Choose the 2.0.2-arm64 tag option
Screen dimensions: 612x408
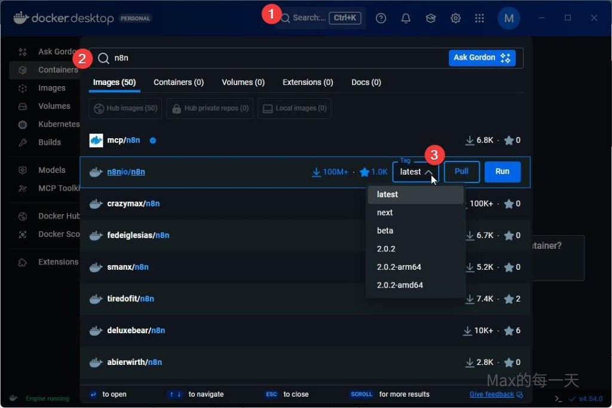click(x=399, y=267)
